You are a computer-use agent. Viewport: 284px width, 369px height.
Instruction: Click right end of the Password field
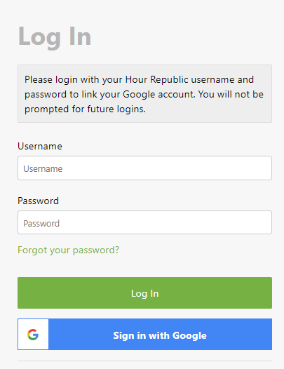264,222
